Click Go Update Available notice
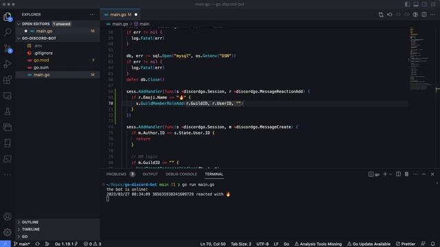 coord(368,244)
